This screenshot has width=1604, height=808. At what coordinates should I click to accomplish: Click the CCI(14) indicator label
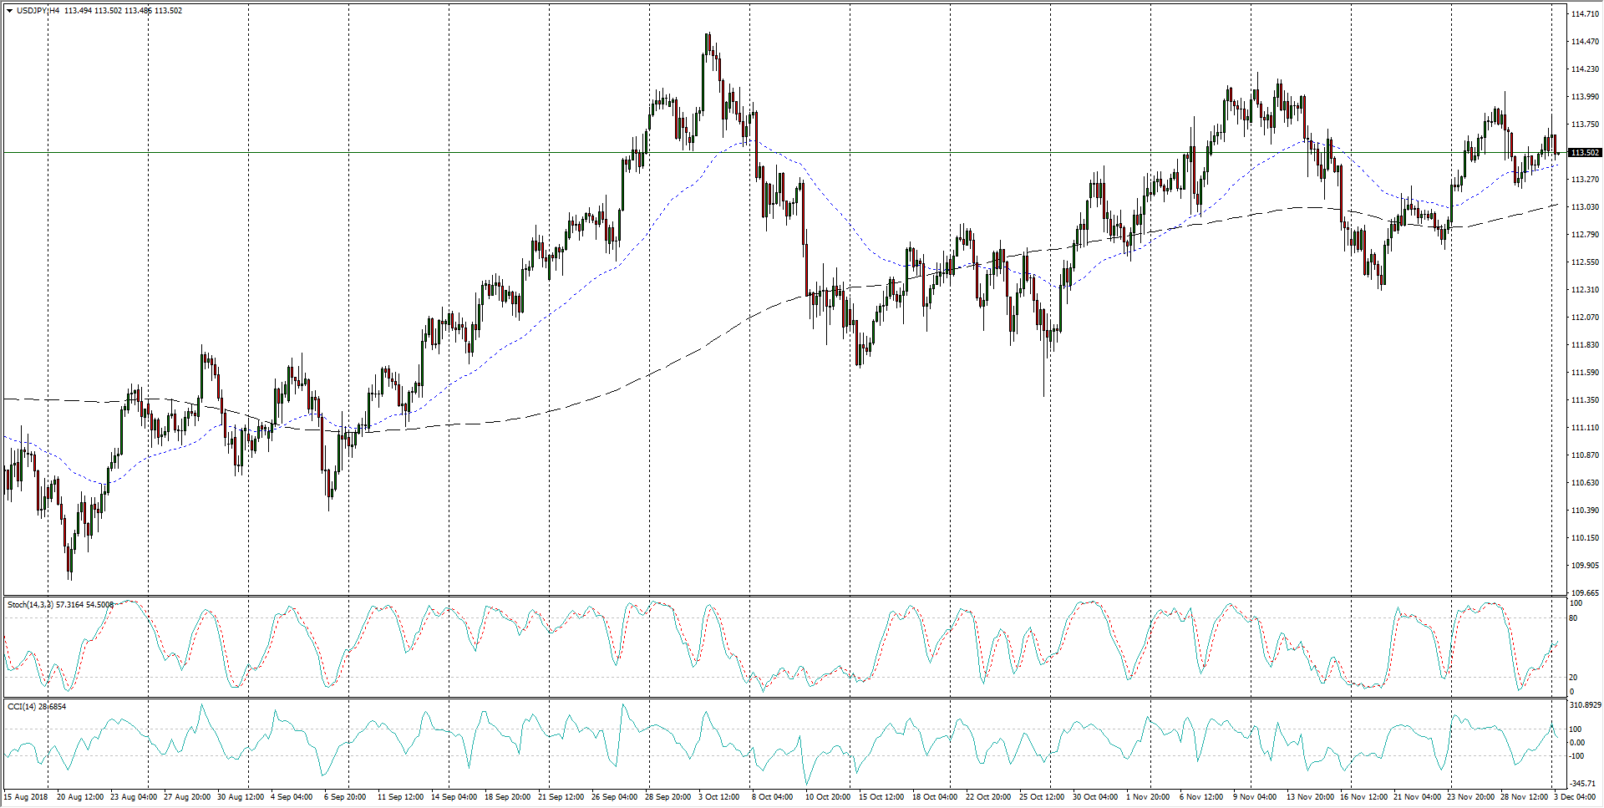(x=23, y=707)
